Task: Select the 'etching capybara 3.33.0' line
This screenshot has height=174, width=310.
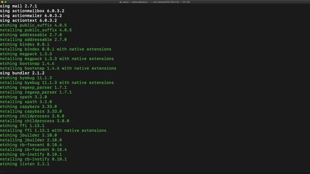Action: coord(29,106)
